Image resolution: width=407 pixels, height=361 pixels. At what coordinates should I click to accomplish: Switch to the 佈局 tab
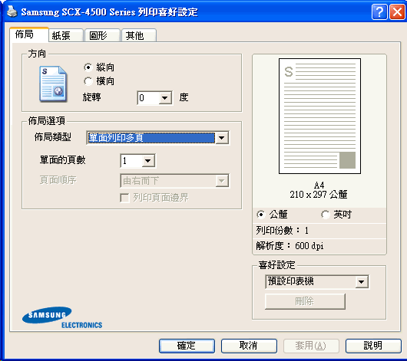[x=29, y=34]
